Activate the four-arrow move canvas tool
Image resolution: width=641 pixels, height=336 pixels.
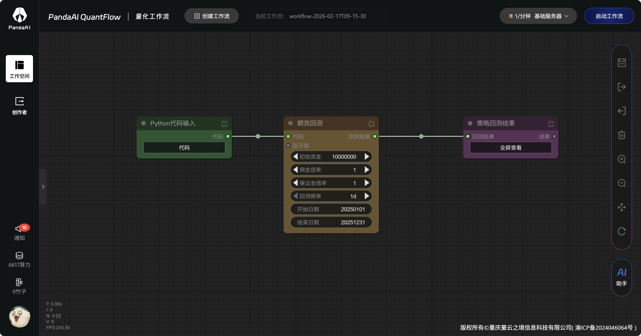click(x=622, y=207)
